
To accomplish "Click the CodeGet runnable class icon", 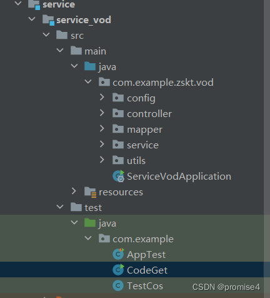I will coord(118,270).
